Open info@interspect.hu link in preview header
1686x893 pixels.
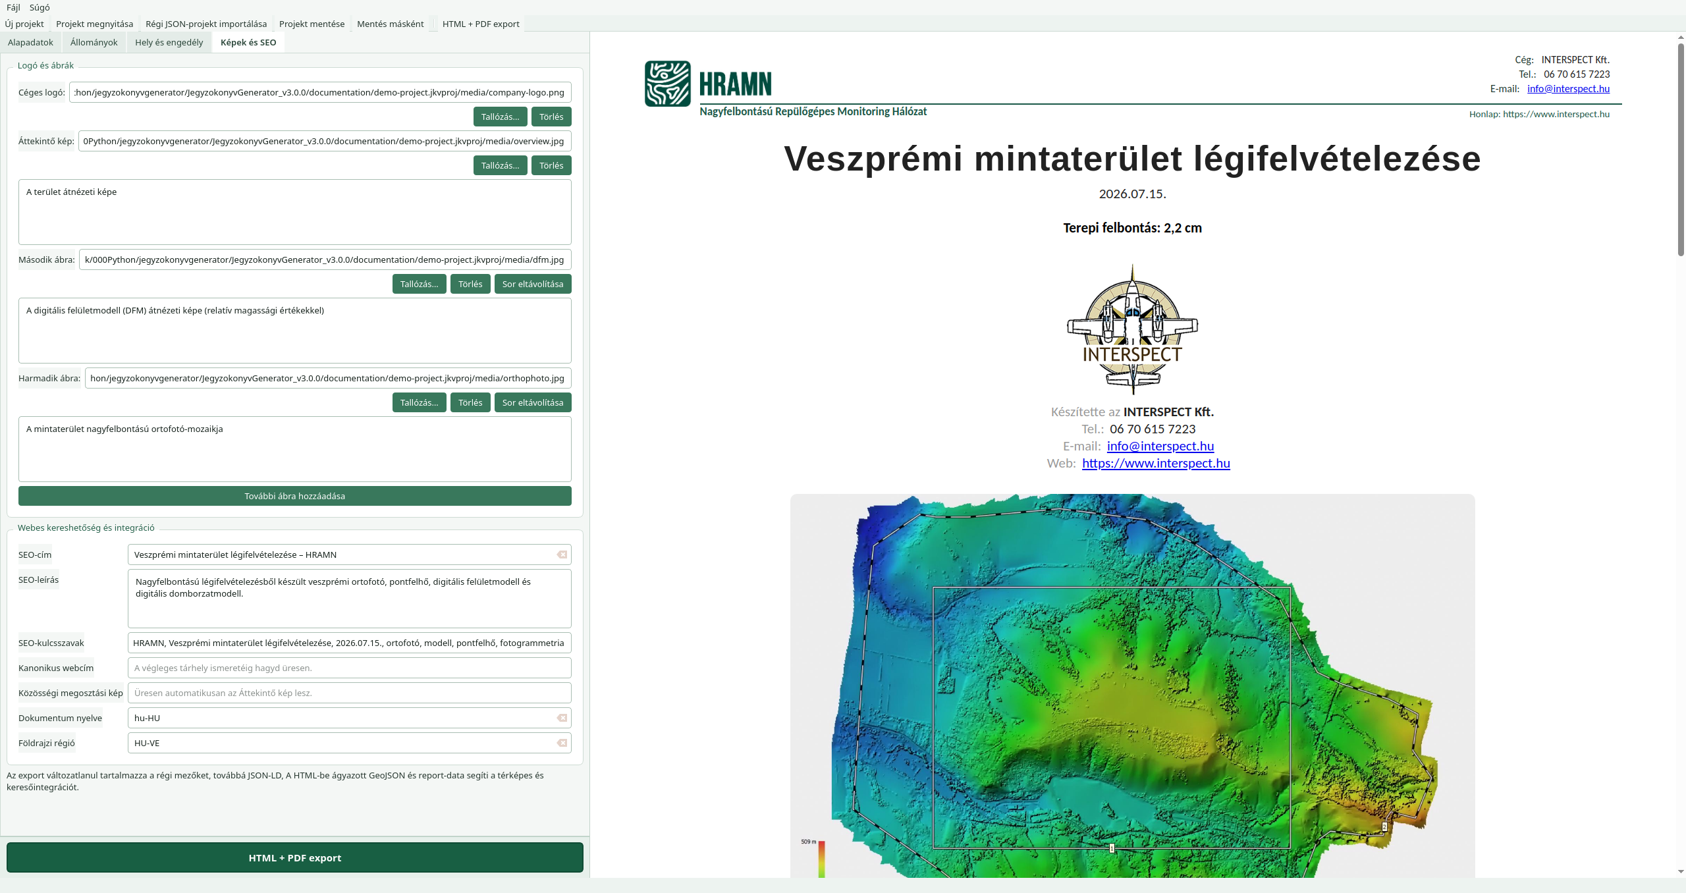[1568, 88]
